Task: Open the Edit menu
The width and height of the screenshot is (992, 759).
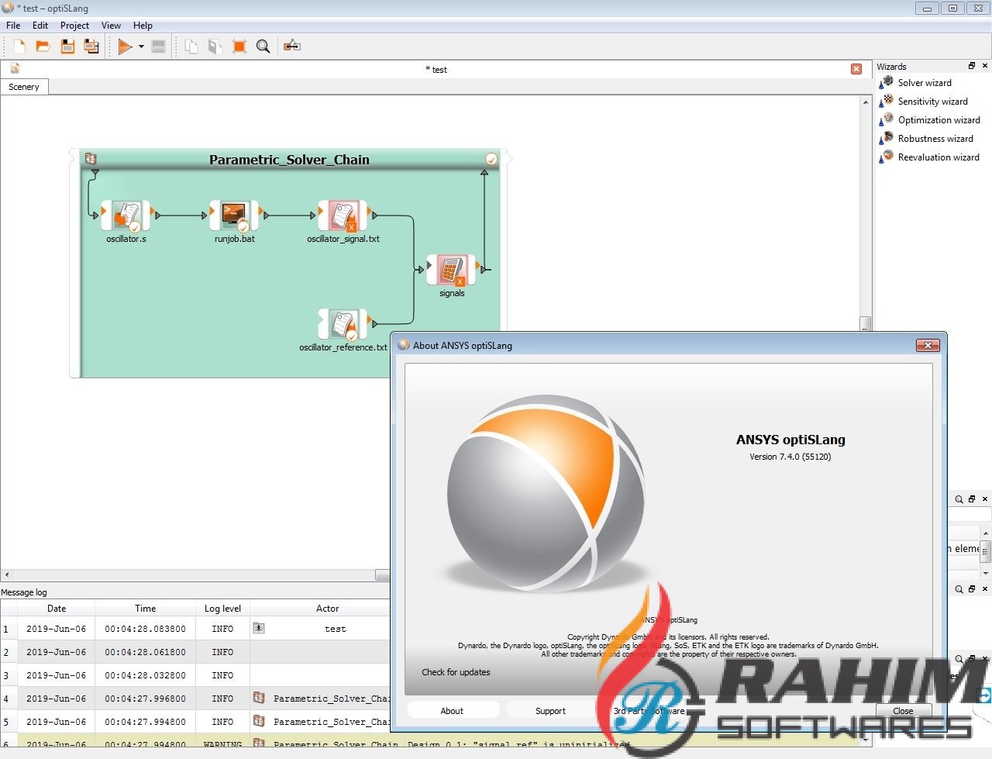Action: pyautogui.click(x=40, y=26)
